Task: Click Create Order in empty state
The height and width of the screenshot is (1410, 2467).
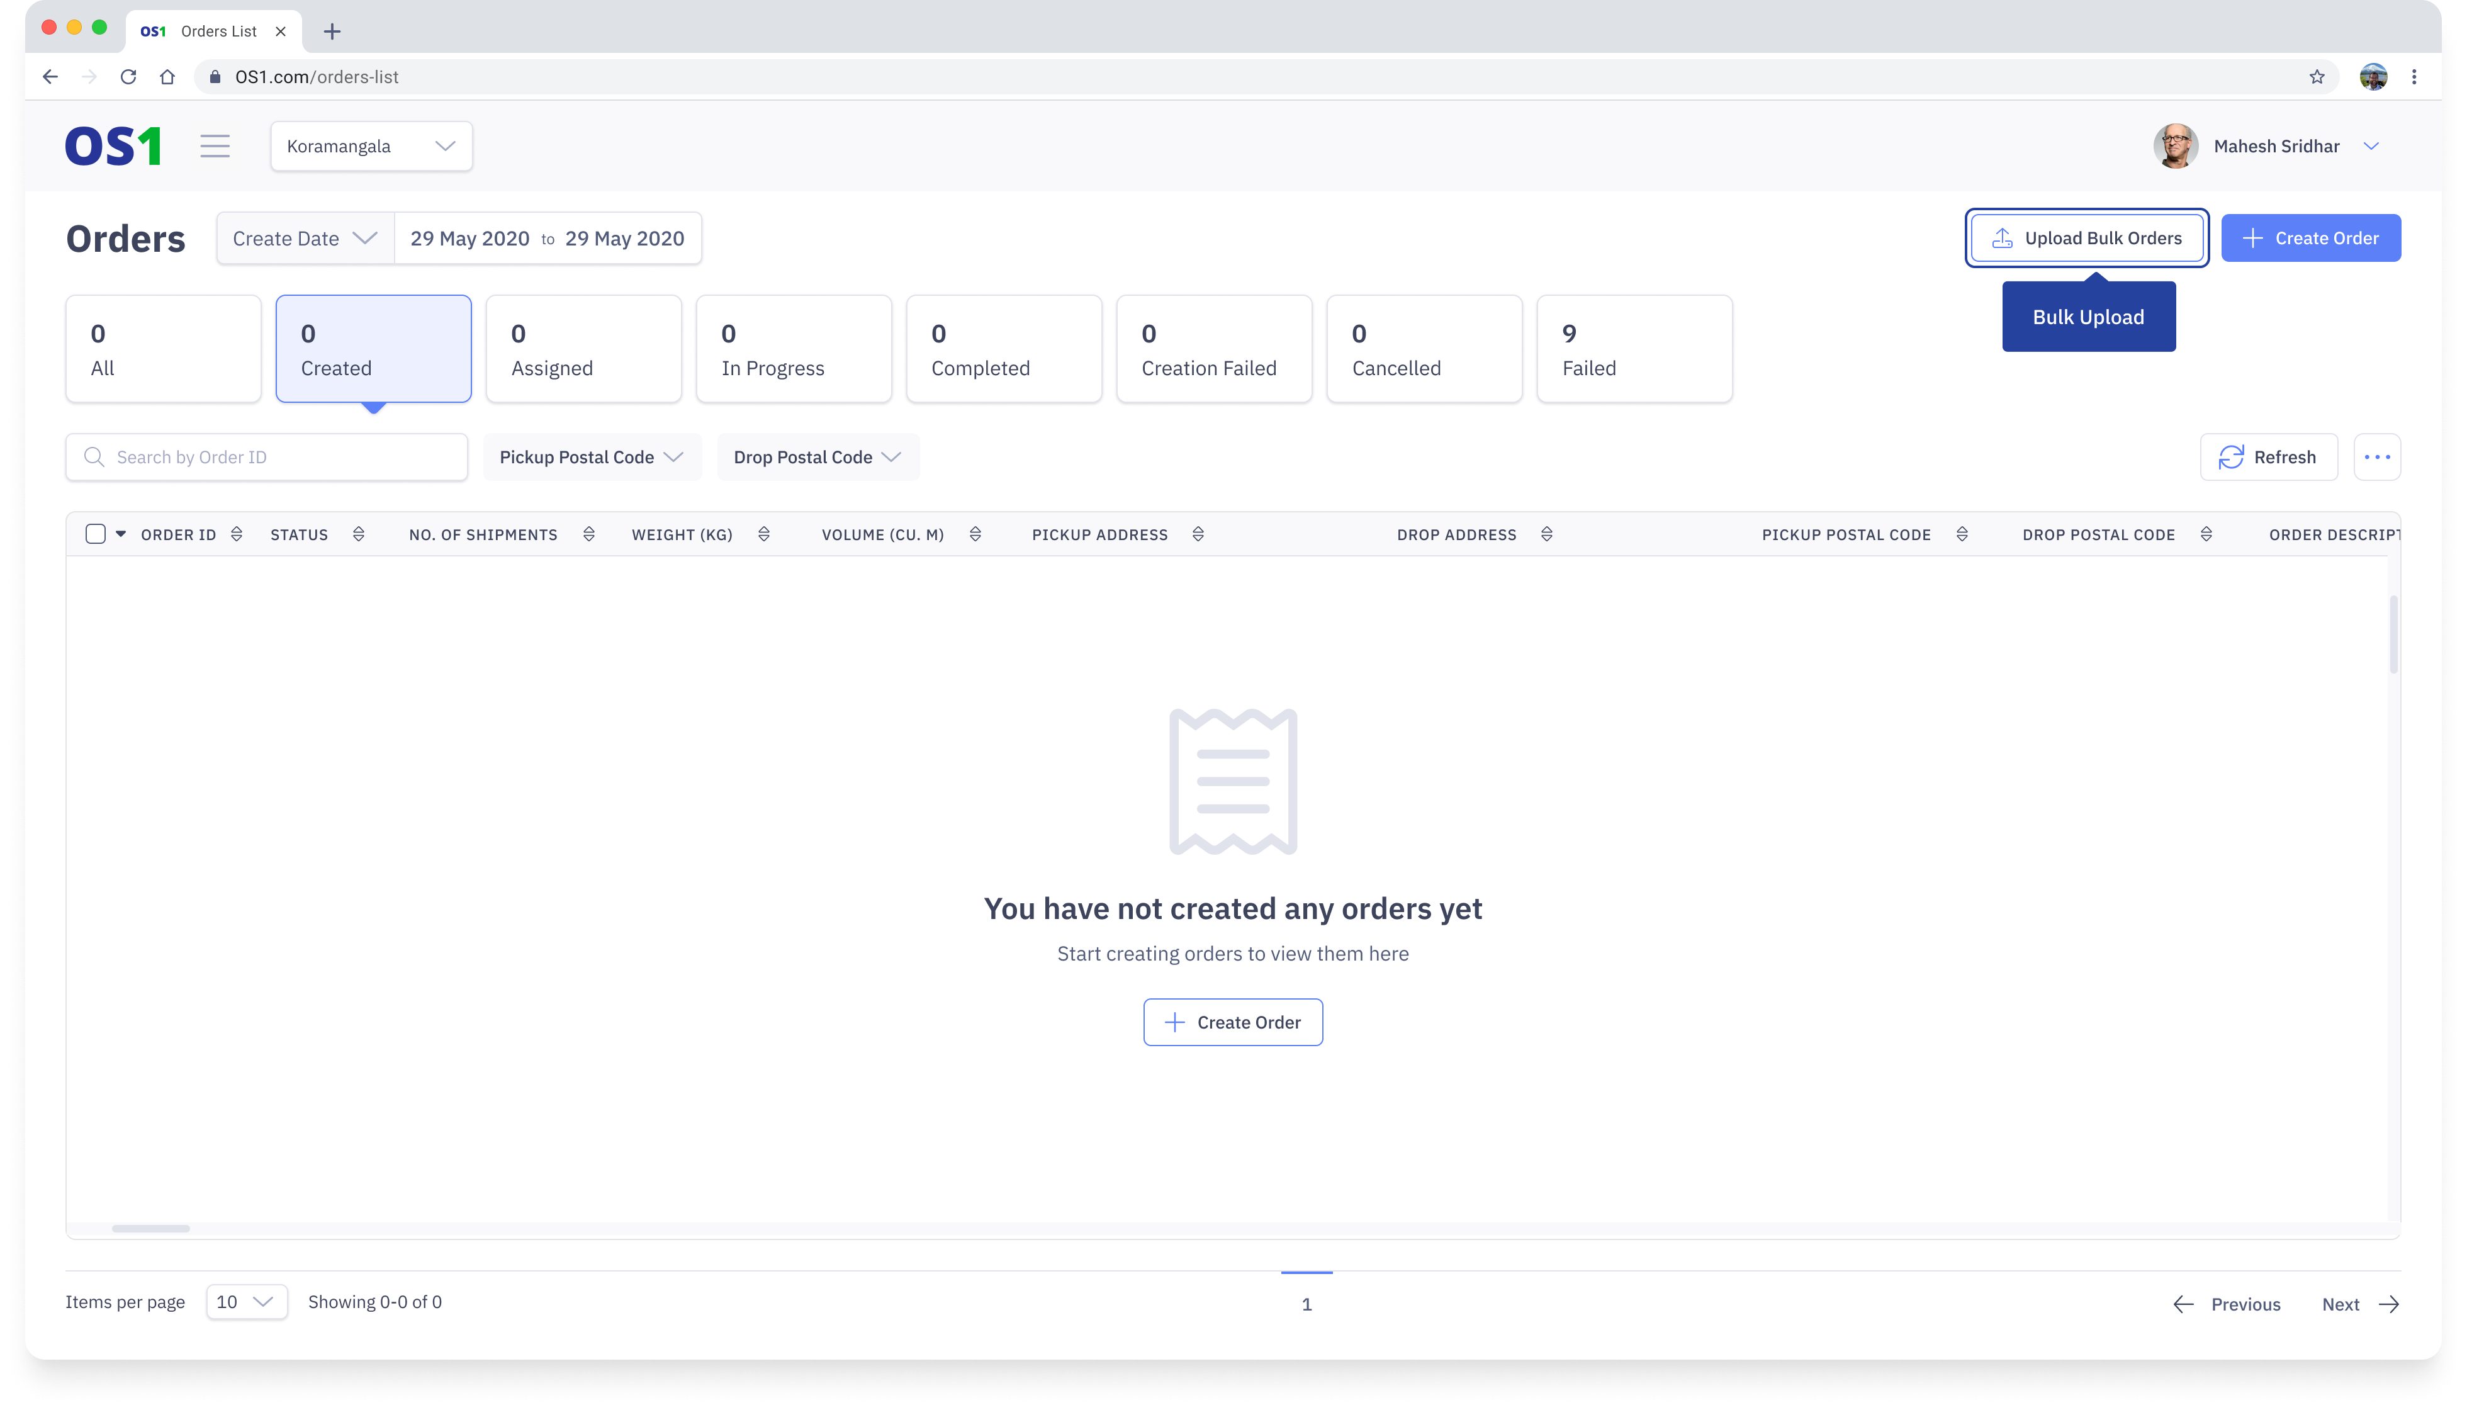Action: click(x=1232, y=1023)
